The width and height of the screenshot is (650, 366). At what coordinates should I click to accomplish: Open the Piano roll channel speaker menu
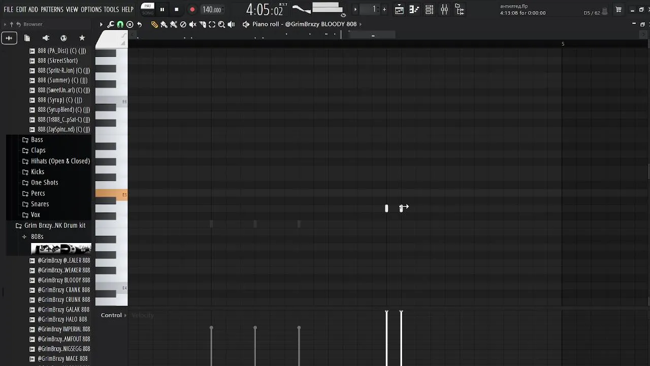click(x=246, y=24)
